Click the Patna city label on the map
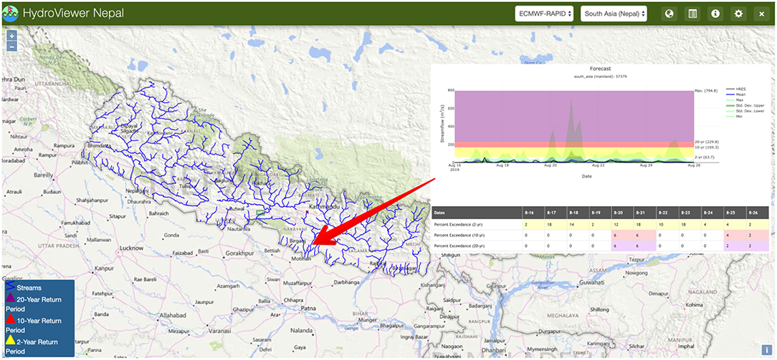Screen dimensions: 777x360 pos(309,308)
